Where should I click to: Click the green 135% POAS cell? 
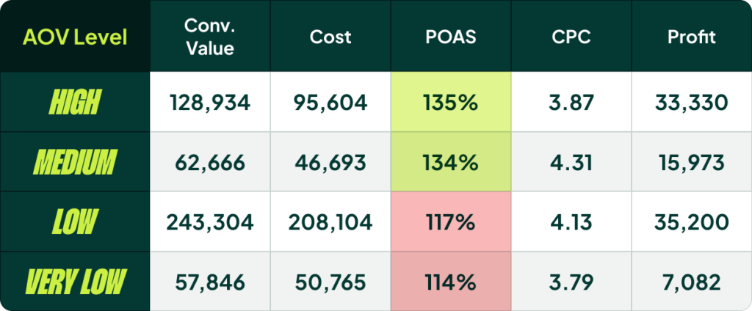click(450, 102)
